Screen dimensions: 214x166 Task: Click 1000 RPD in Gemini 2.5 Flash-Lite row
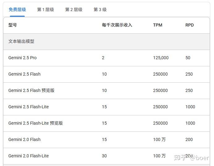pyautogui.click(x=190, y=107)
